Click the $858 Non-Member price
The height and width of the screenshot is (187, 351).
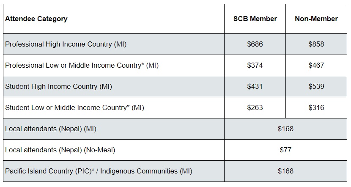316,44
